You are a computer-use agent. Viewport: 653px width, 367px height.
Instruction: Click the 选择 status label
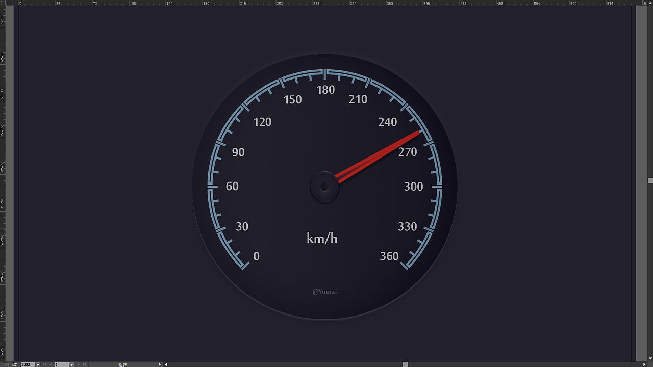(x=123, y=365)
